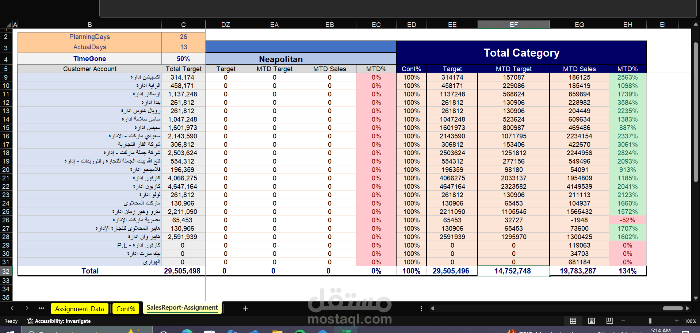
Task: Click the vertical scrollbar thumb
Action: coord(696,112)
